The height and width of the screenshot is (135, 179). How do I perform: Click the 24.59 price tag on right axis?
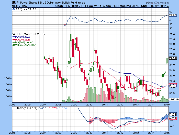click(173, 58)
